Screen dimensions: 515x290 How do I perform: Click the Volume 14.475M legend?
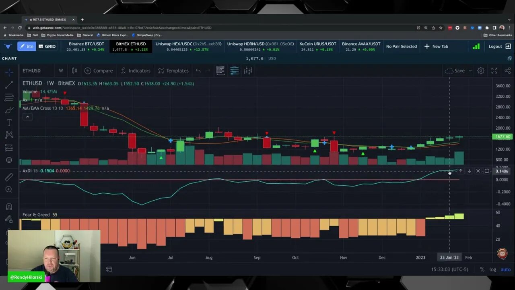40,92
